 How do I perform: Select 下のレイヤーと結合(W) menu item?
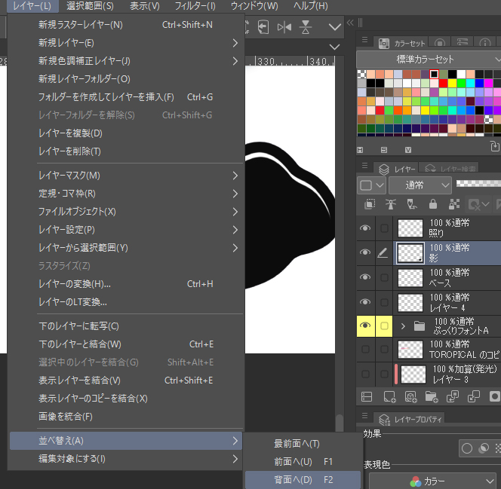(x=80, y=344)
